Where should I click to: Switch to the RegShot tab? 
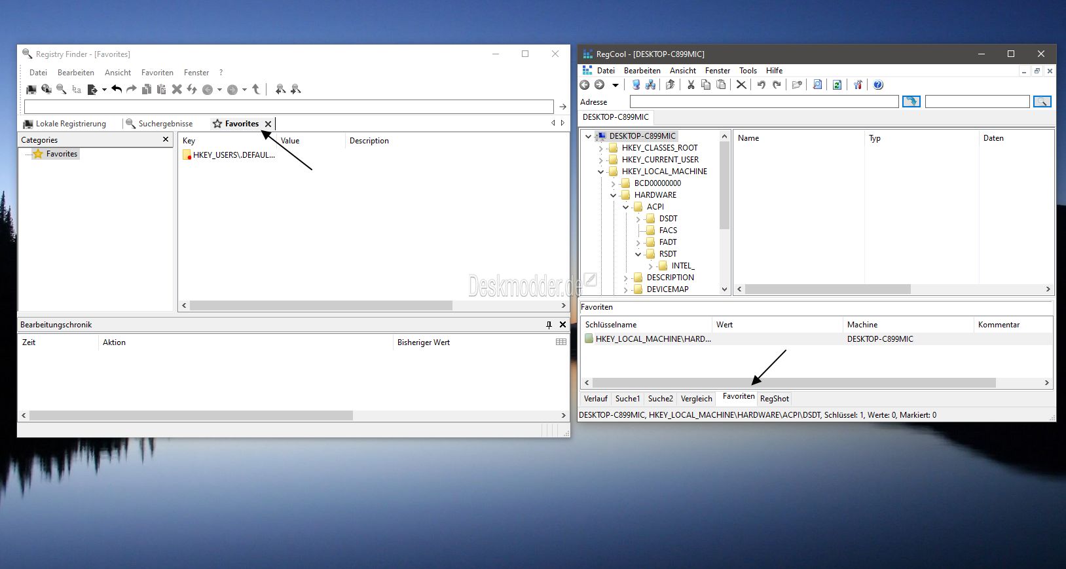click(774, 399)
